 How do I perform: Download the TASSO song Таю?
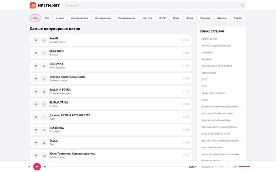click(44, 143)
